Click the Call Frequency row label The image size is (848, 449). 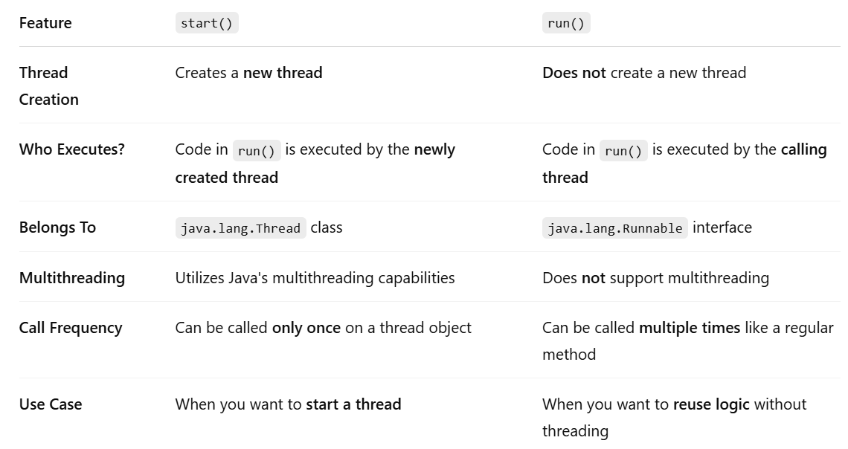(x=71, y=328)
